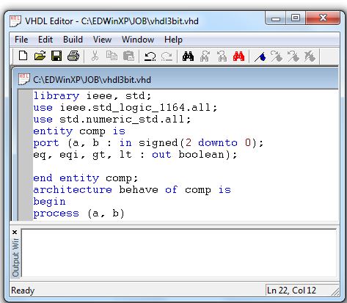The image size is (347, 303).
Task: Click the VHDL Editor application icon
Action: coord(15,21)
